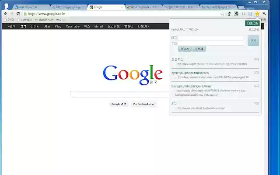Switch to the dada bookmark tab
This screenshot has width=280, height=175.
(143, 7)
